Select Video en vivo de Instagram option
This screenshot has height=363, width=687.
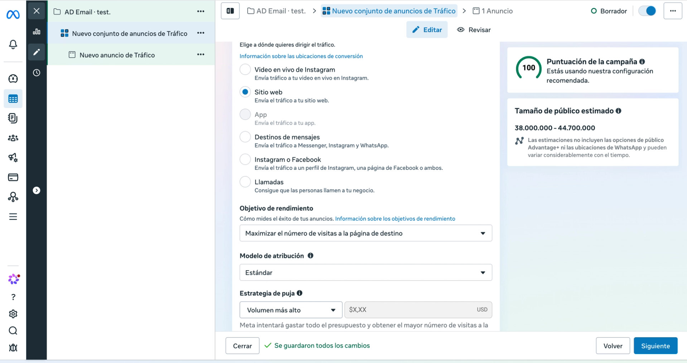click(245, 69)
